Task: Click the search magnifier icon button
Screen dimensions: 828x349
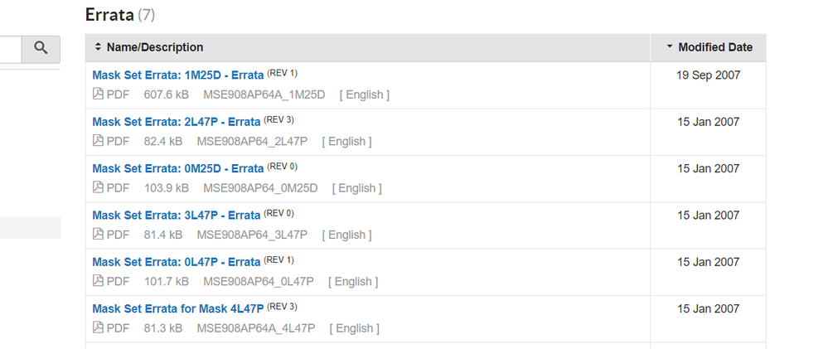Action: (41, 49)
